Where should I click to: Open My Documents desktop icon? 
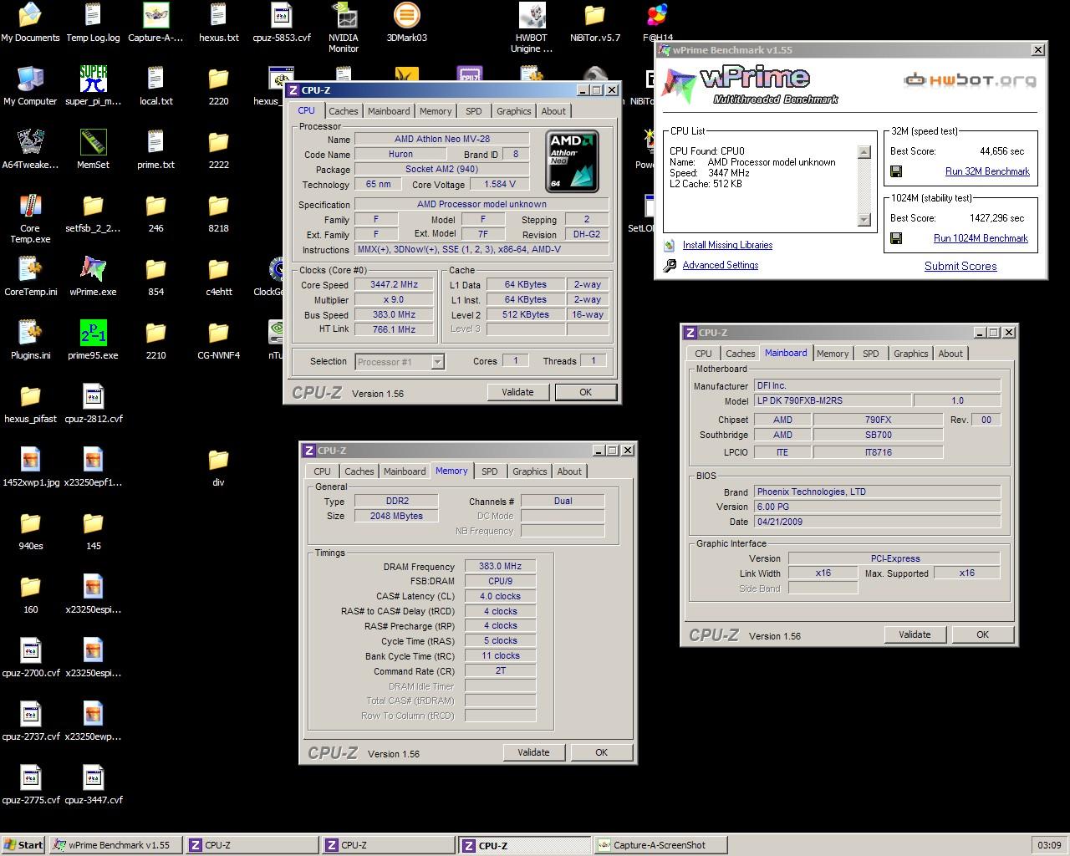click(30, 23)
